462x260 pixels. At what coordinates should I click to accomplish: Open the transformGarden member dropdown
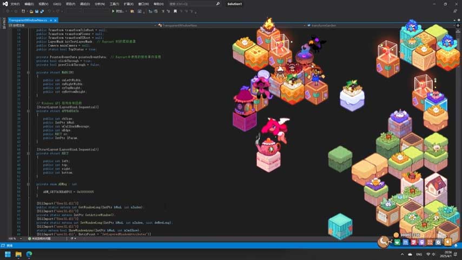coord(380,25)
